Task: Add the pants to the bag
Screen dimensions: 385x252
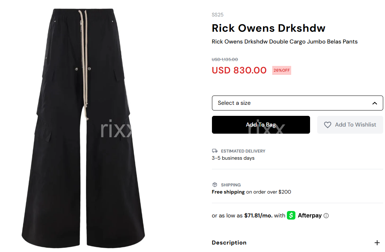Action: tap(261, 125)
